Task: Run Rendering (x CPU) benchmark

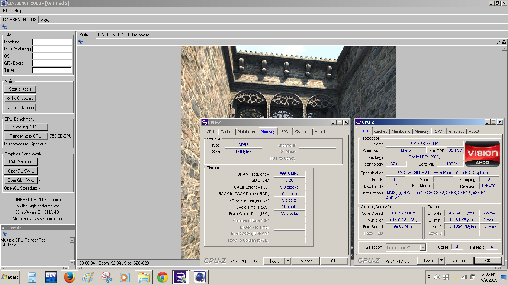Action: [26, 136]
